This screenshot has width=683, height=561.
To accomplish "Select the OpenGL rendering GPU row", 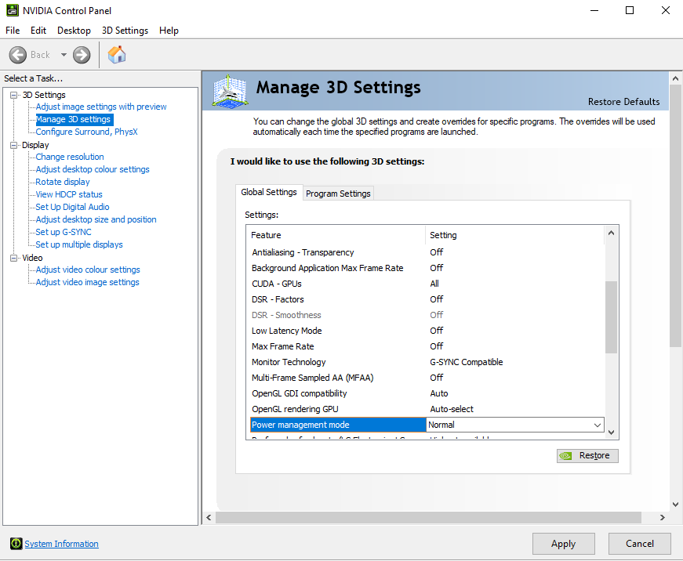I will point(427,409).
